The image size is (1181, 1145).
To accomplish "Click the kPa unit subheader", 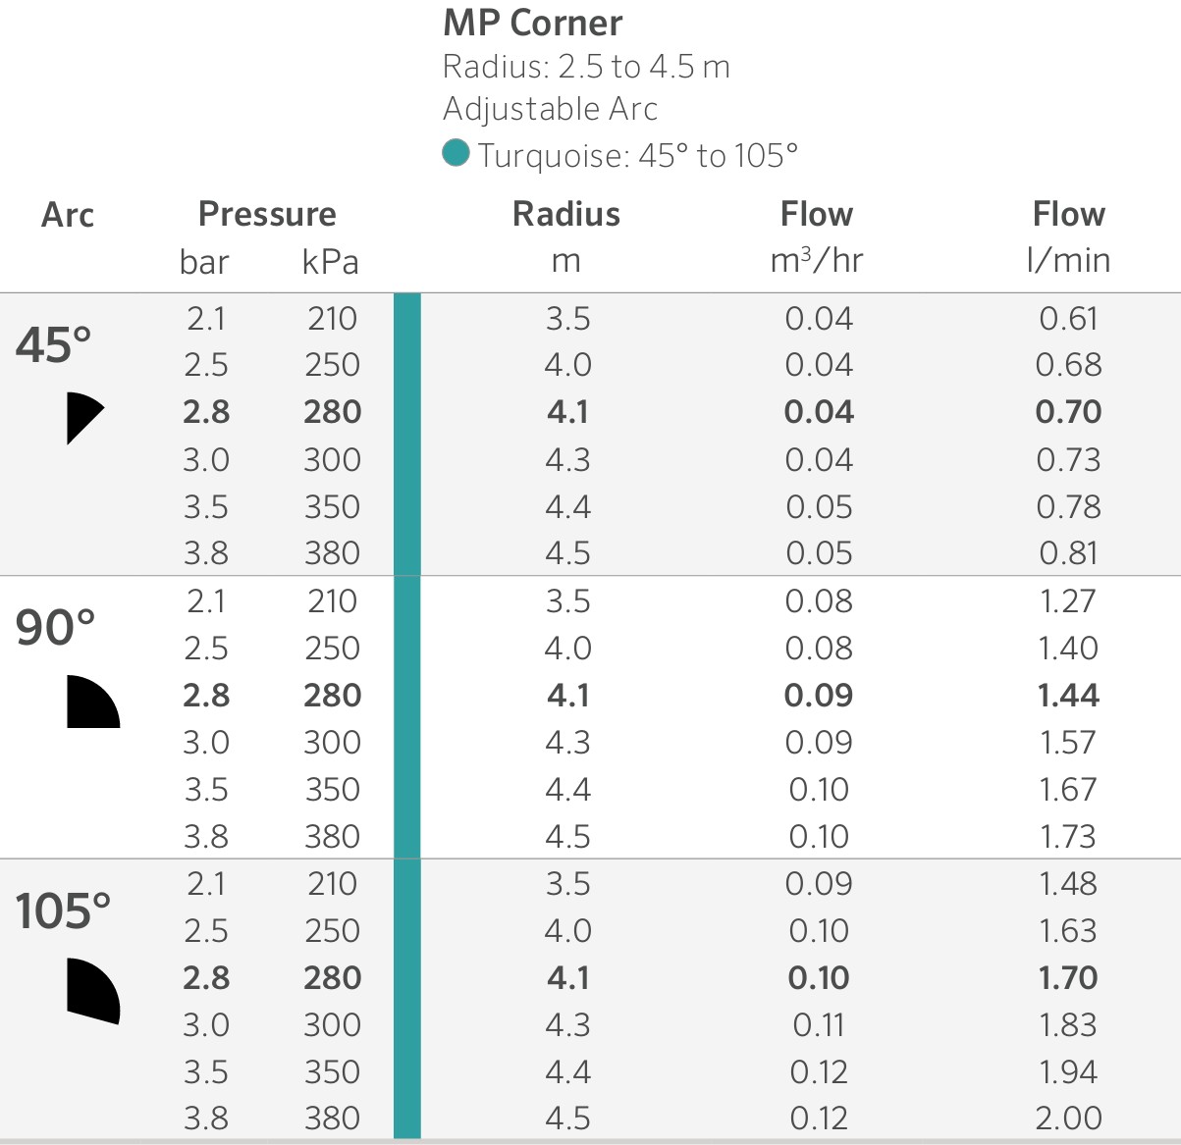I will pyautogui.click(x=331, y=262).
